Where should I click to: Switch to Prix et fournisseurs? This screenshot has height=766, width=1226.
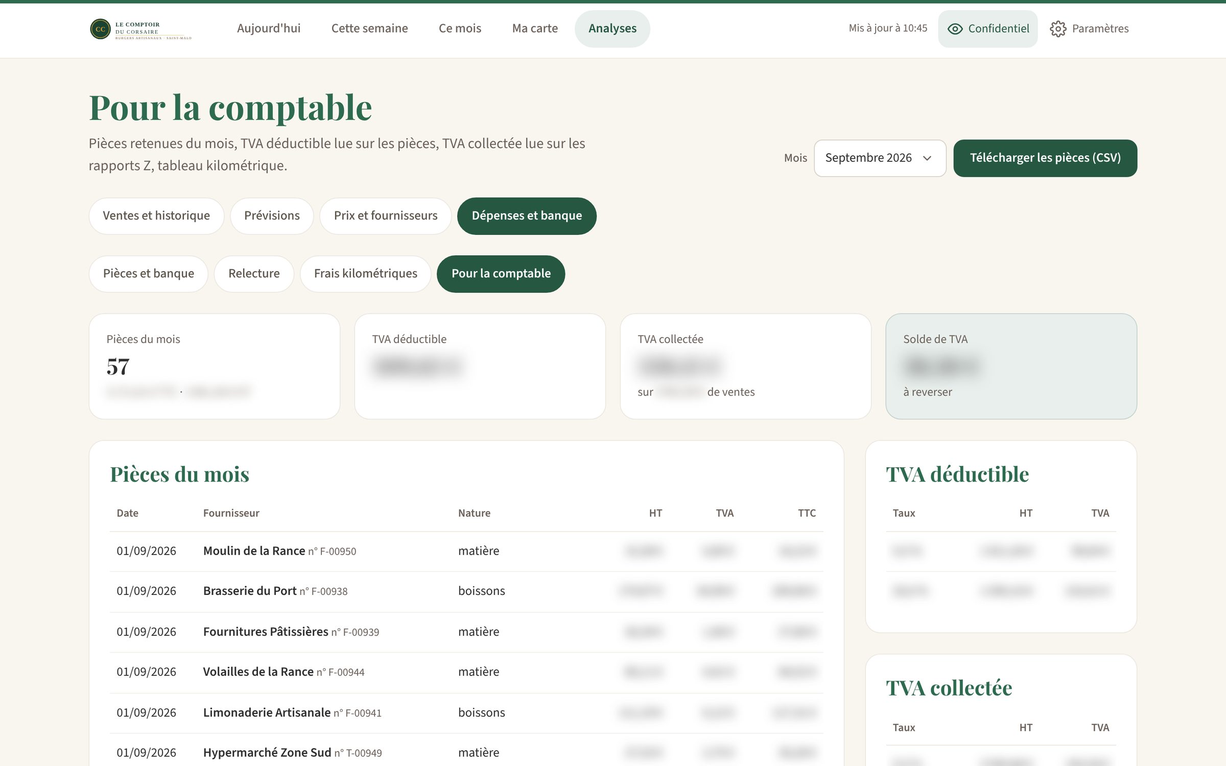point(386,216)
